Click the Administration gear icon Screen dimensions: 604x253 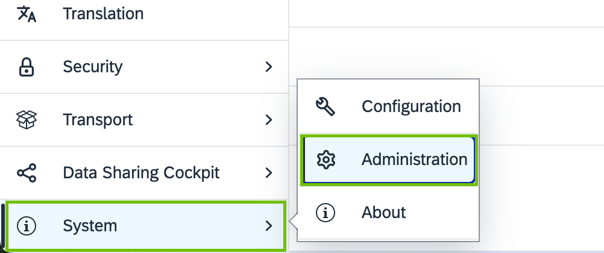pyautogui.click(x=326, y=160)
